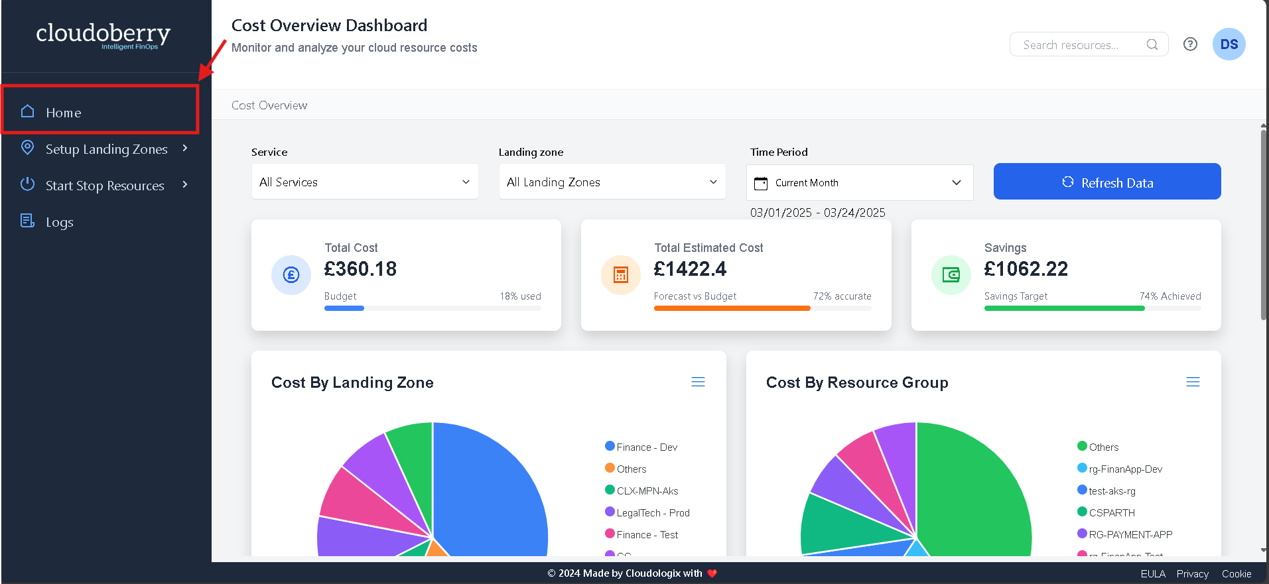Click the calendar icon in Time Period

click(x=761, y=183)
